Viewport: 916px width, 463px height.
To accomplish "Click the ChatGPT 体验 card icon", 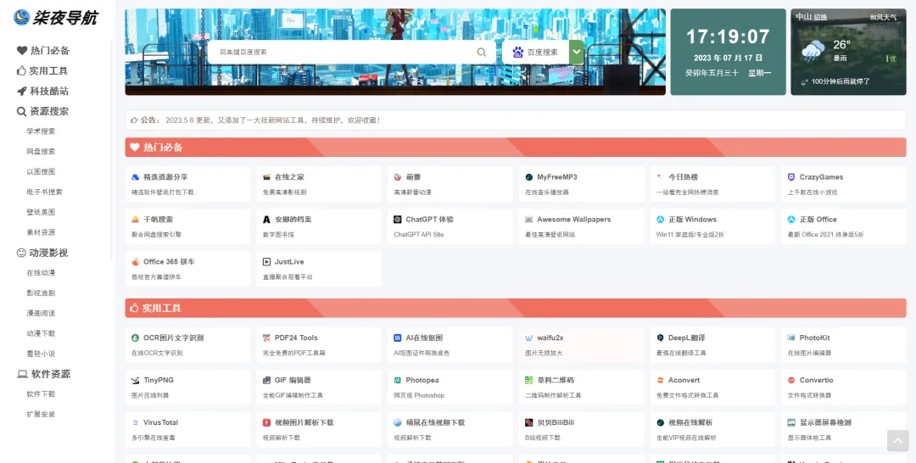I will point(398,220).
